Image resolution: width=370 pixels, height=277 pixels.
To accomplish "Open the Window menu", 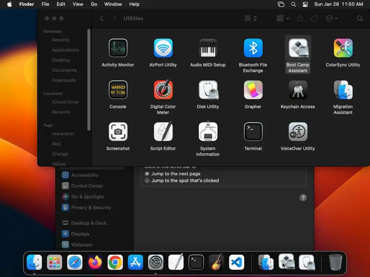I will [x=113, y=4].
